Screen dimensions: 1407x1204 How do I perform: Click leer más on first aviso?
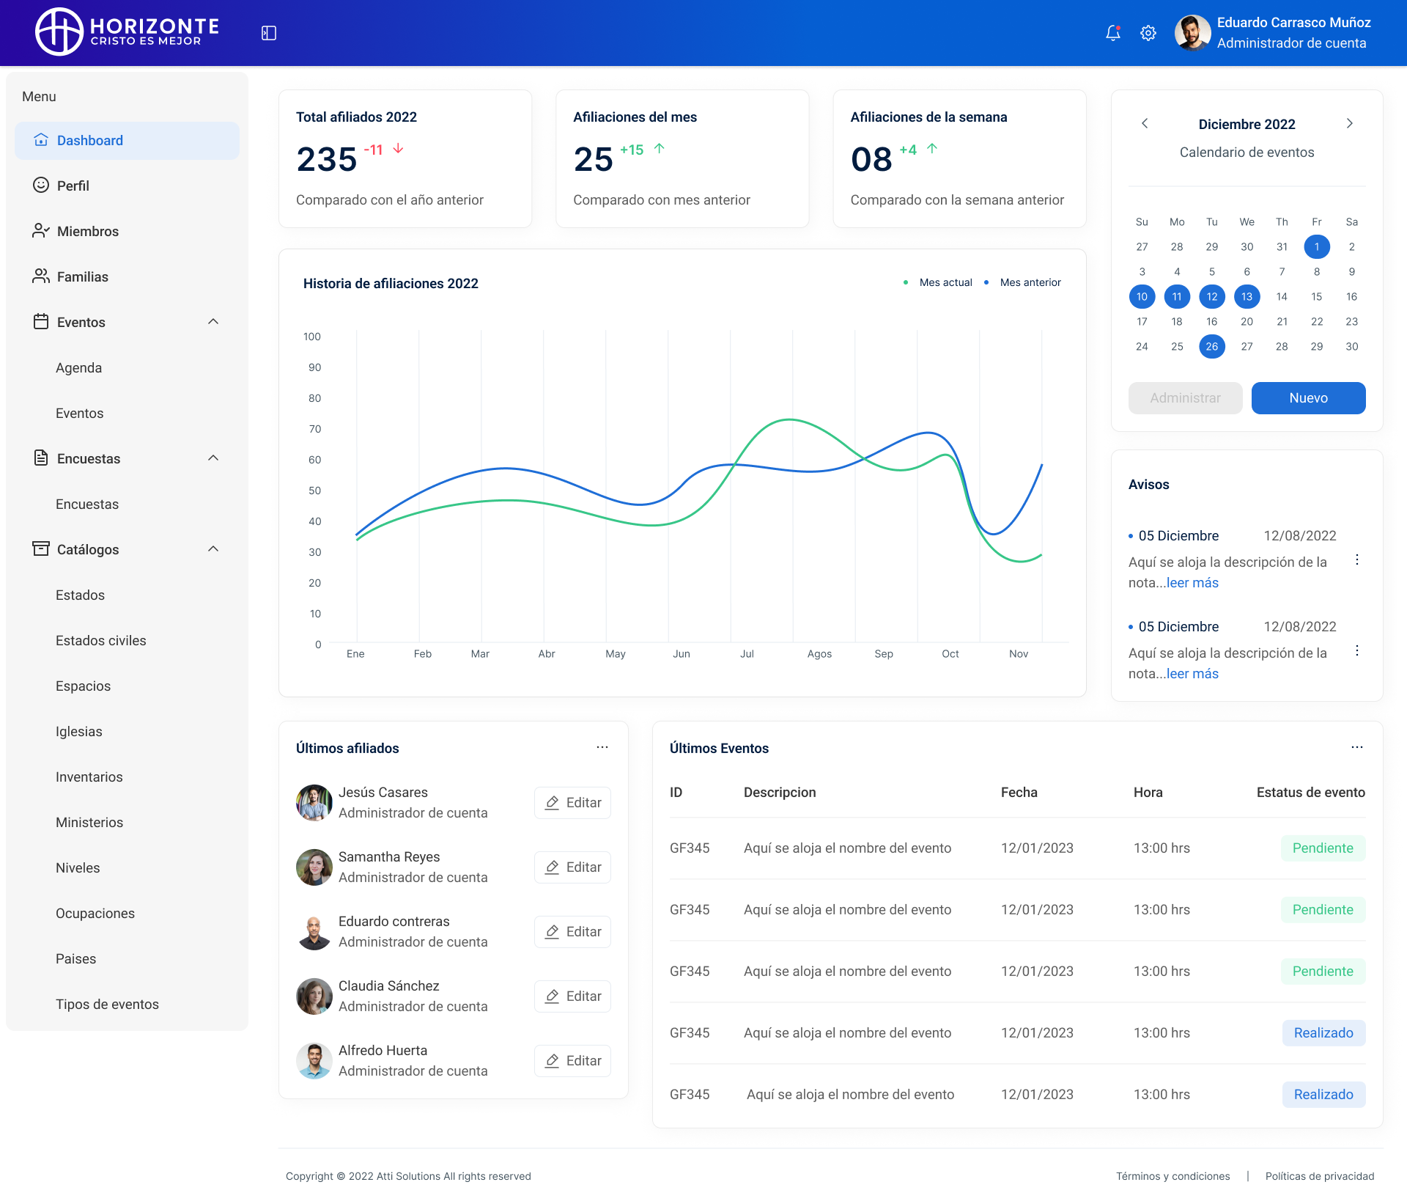1192,583
